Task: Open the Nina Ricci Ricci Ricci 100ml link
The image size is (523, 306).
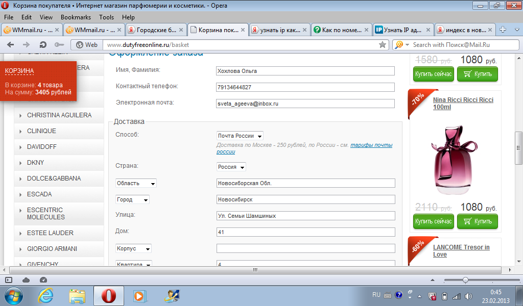Action: 463,103
